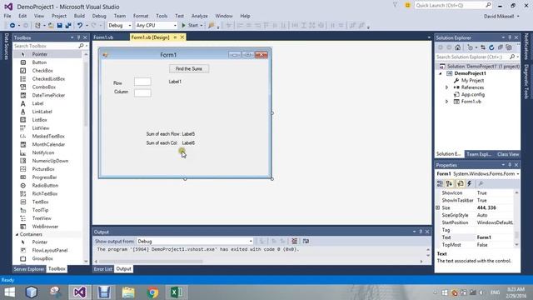
Task: Click the Show All Files icon in Solution Explorer
Action: click(509, 47)
